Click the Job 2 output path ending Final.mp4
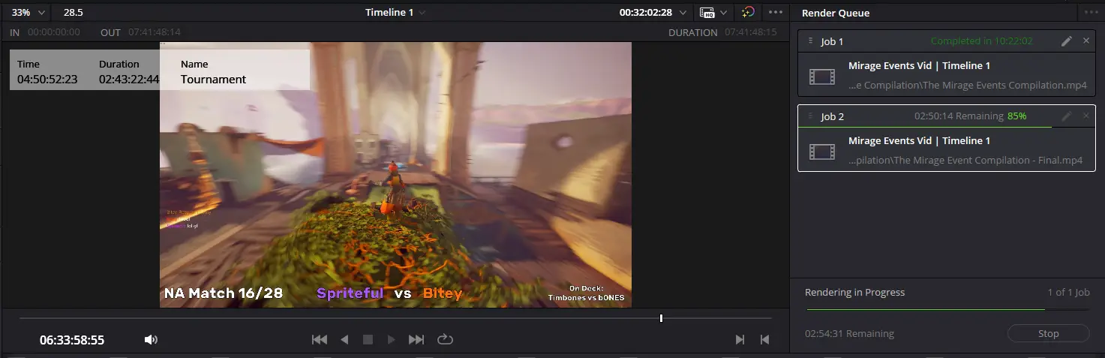 965,160
